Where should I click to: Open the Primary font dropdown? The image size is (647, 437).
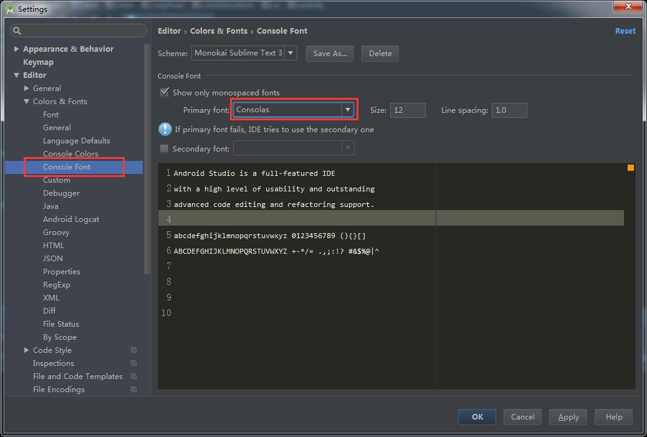348,109
